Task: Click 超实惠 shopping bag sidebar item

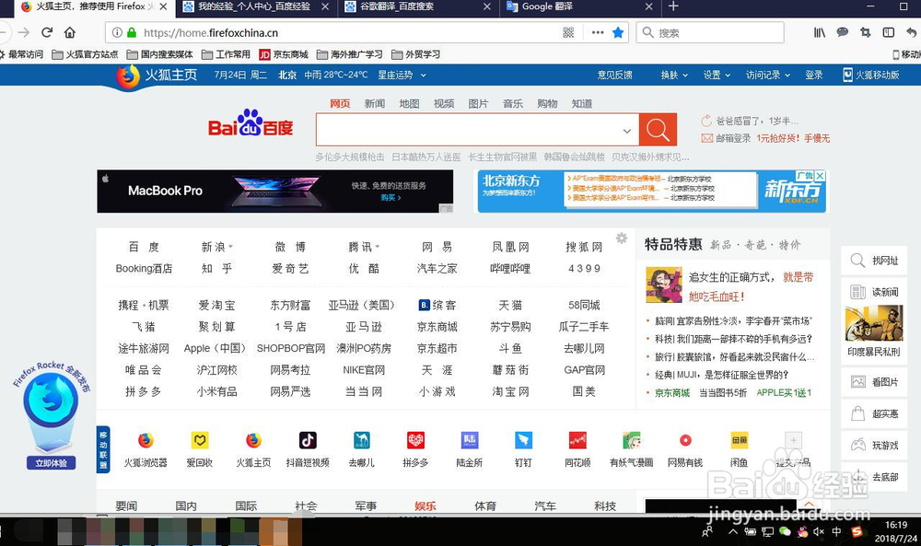Action: tap(875, 414)
